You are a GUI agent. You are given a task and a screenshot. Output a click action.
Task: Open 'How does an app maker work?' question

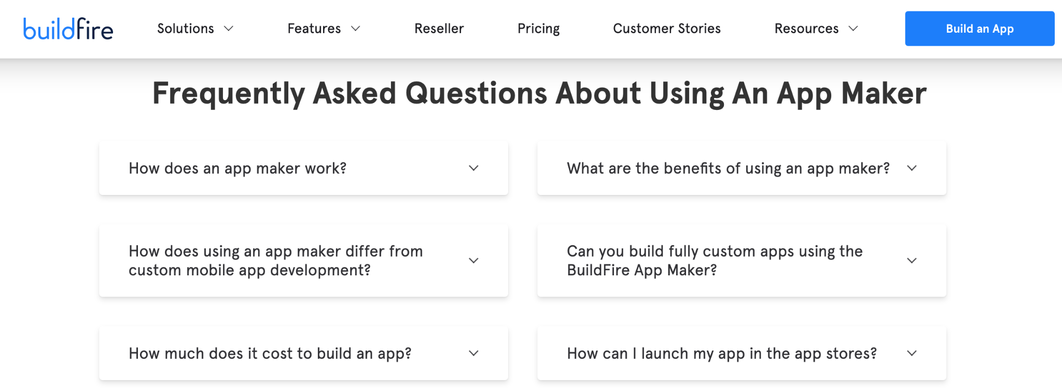pyautogui.click(x=237, y=168)
